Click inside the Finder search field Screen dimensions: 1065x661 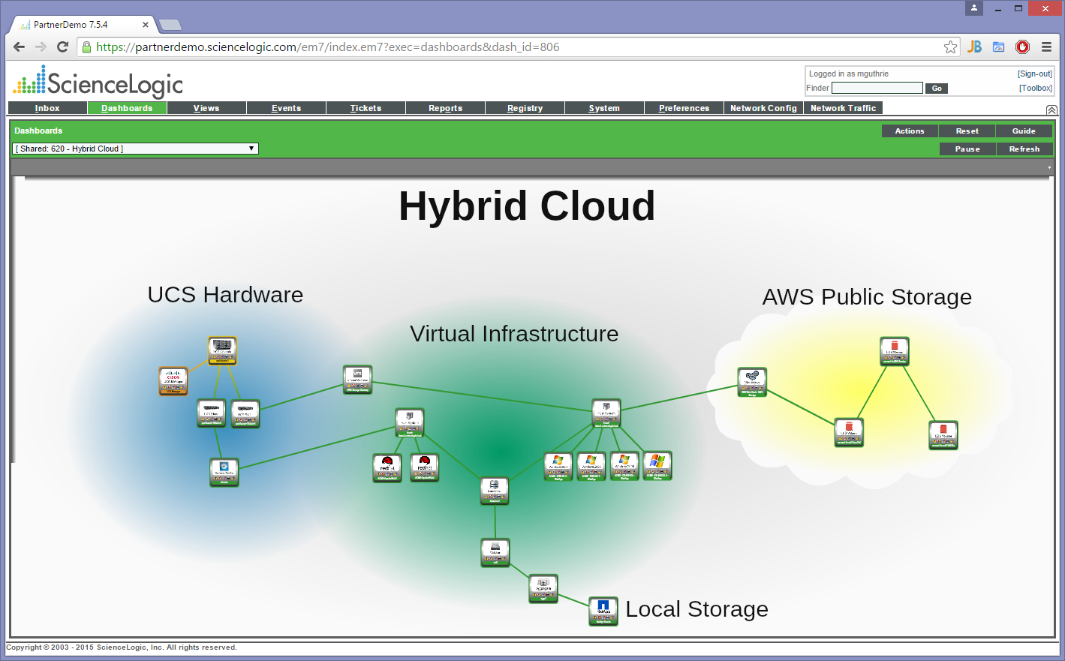point(877,88)
